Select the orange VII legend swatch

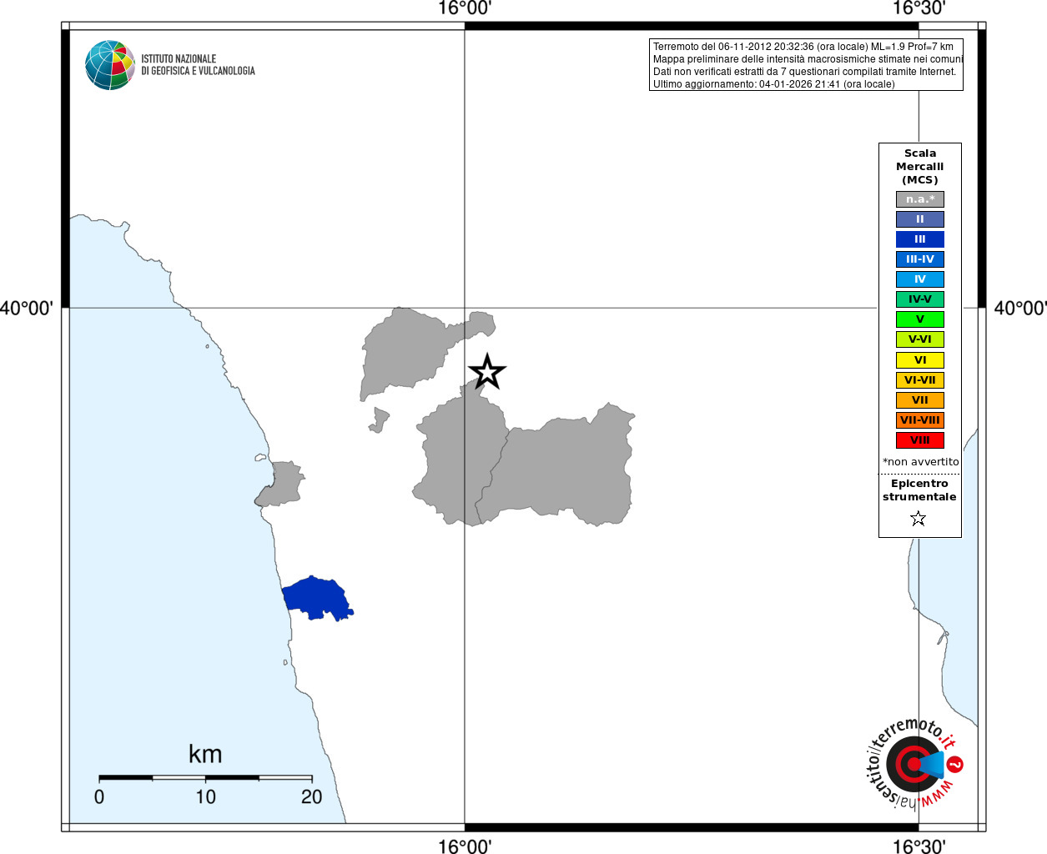[919, 400]
